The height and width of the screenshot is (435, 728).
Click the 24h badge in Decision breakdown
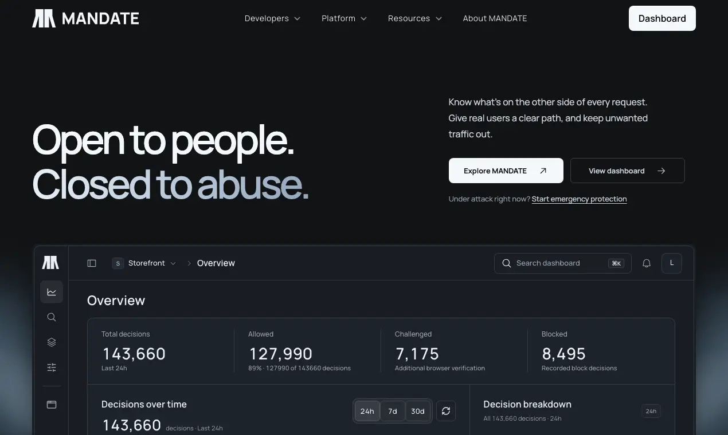[651, 411]
